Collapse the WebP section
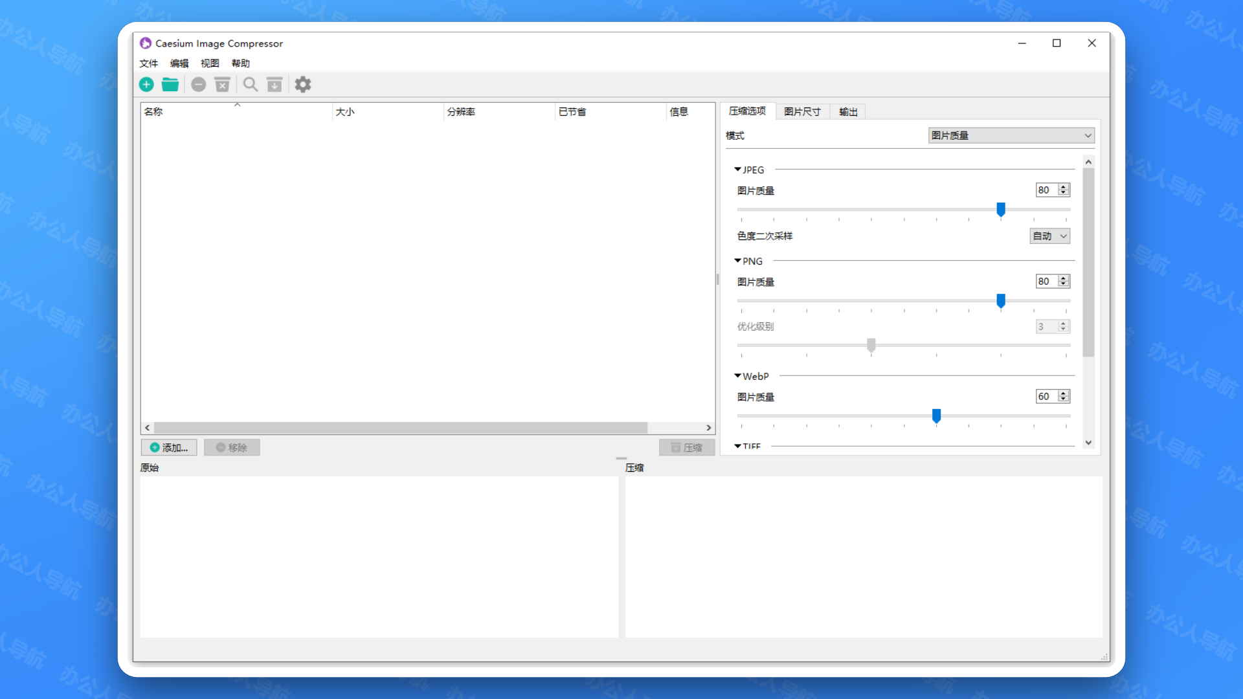 tap(738, 376)
